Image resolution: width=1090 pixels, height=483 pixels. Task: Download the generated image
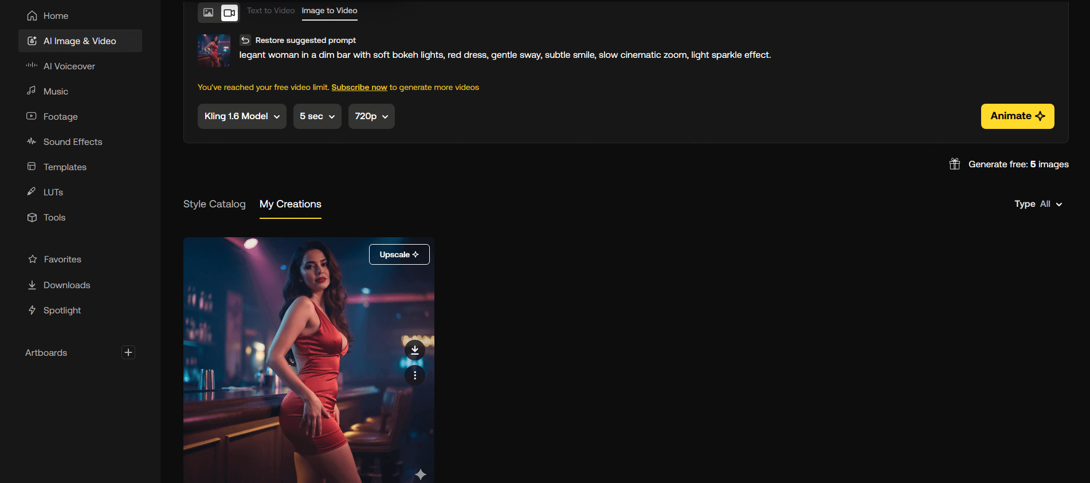[x=415, y=350]
